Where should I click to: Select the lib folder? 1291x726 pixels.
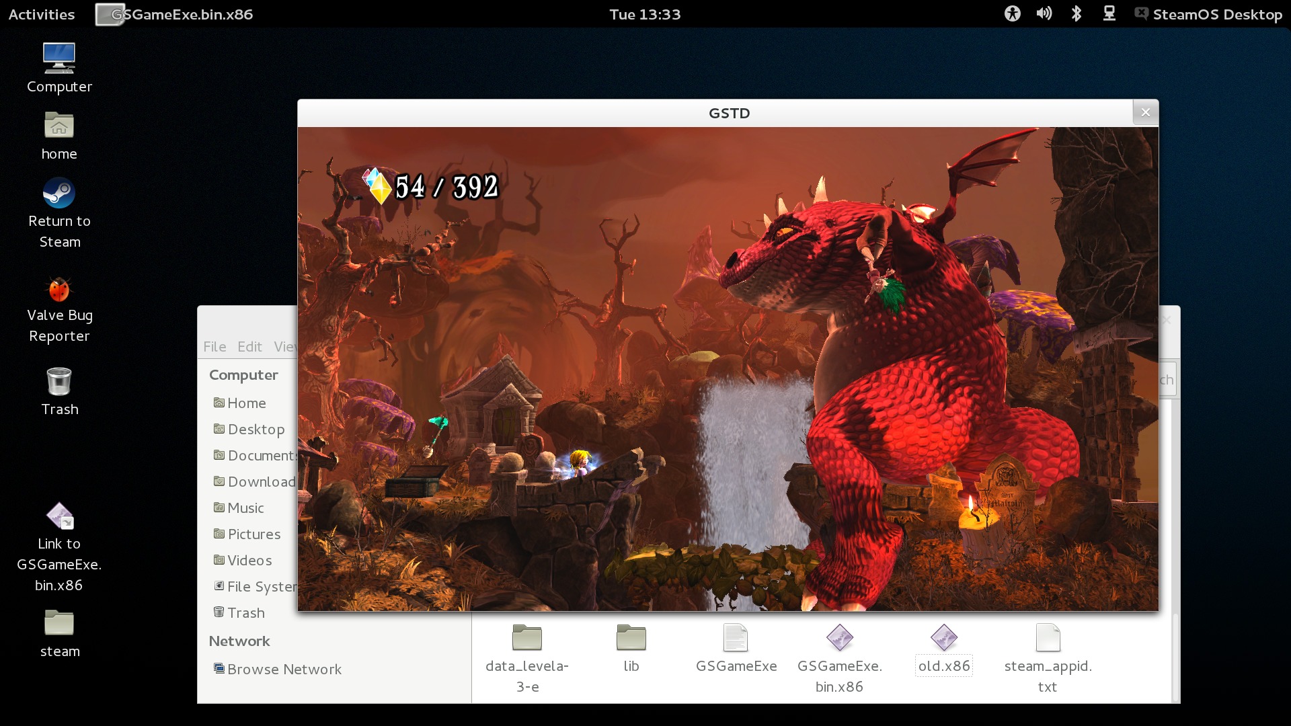[631, 649]
